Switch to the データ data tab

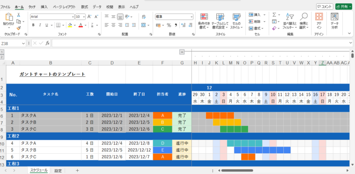click(x=97, y=7)
